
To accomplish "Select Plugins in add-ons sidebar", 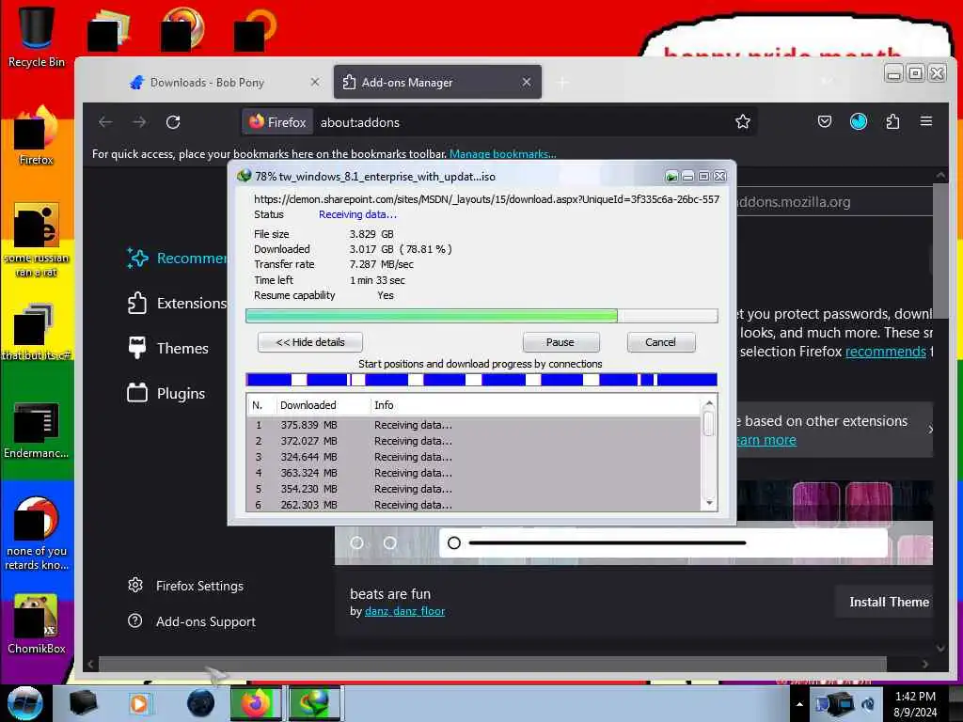I will pyautogui.click(x=166, y=393).
